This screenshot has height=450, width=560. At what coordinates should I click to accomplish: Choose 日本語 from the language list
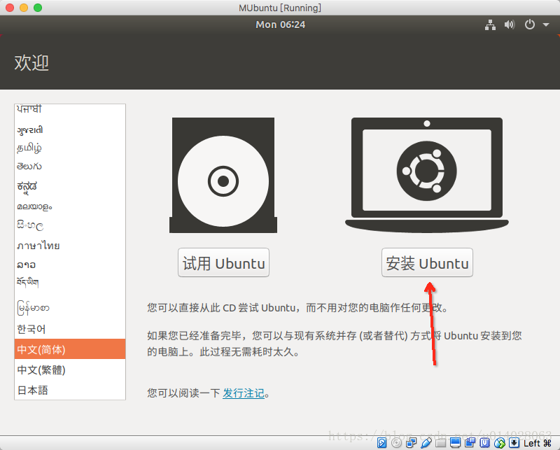70,390
